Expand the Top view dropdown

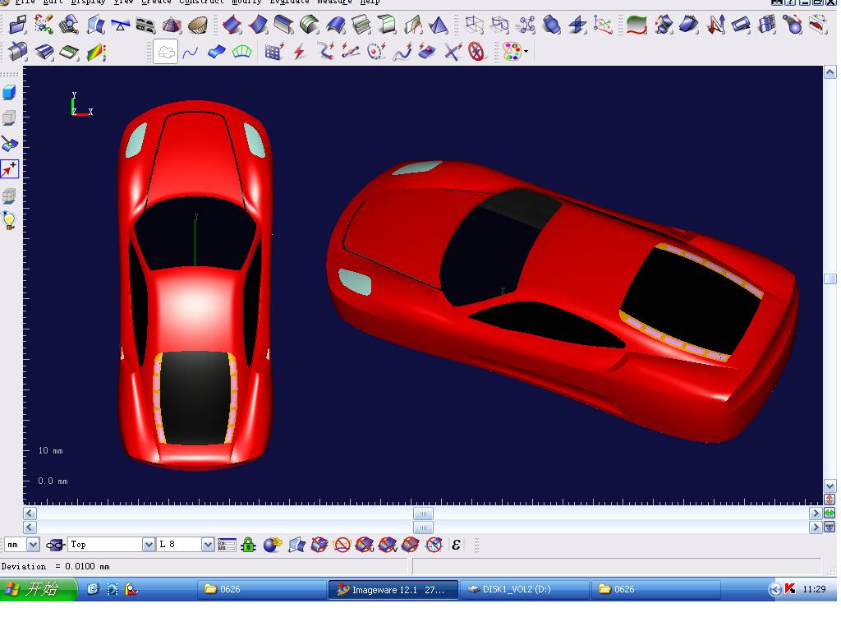149,545
